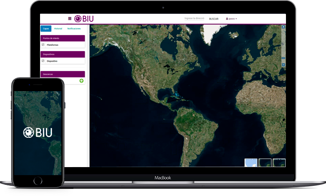Expand the Geocercas section header
This screenshot has width=326, height=196.
pyautogui.click(x=62, y=74)
